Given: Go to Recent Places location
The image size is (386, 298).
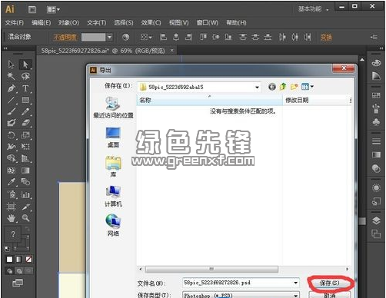Looking at the screenshot, I should [x=113, y=108].
